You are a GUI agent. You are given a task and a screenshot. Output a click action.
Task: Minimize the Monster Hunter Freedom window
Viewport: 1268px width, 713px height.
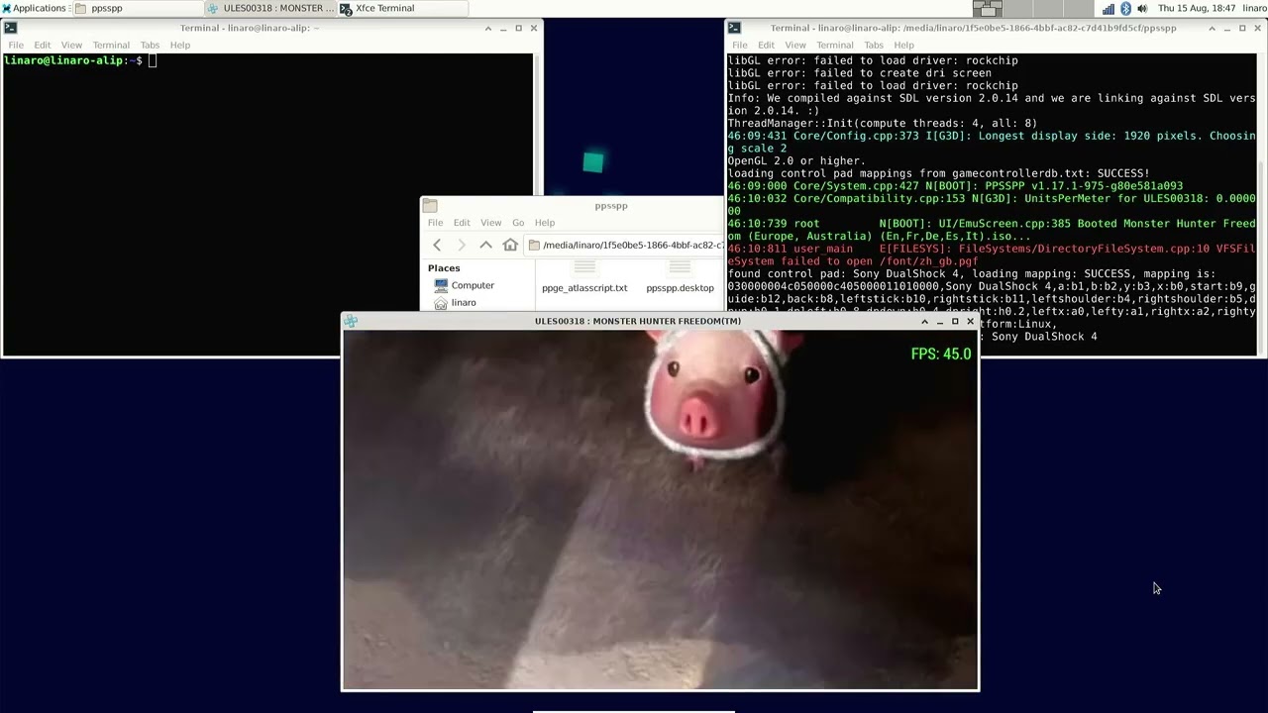(940, 321)
